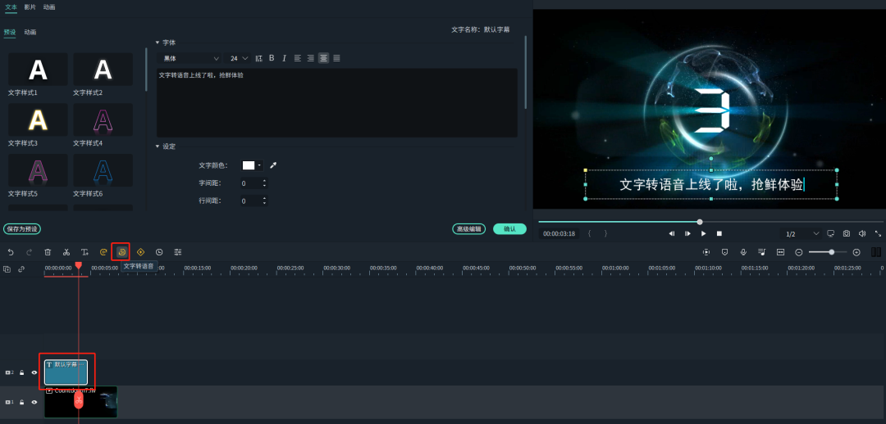Image resolution: width=886 pixels, height=424 pixels.
Task: Switch to the 动画 sub-tab under presets
Action: pos(30,32)
